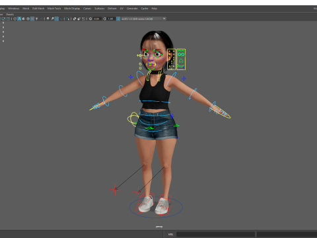Open the Mesh Tools menu
Screen dimensions: 317x238
[54, 9]
